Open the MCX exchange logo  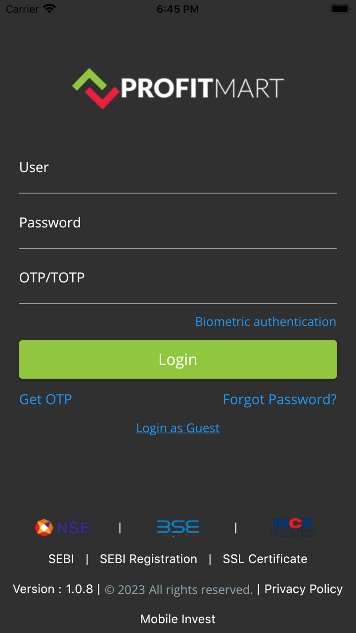pyautogui.click(x=293, y=527)
